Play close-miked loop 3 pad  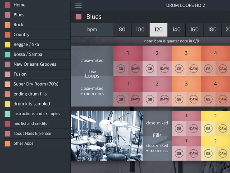pos(186,53)
